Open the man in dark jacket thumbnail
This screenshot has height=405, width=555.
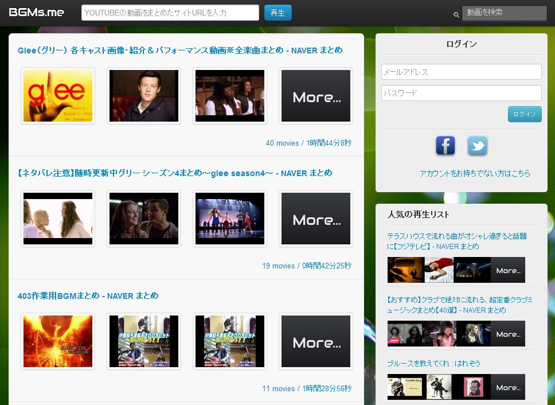point(144,96)
